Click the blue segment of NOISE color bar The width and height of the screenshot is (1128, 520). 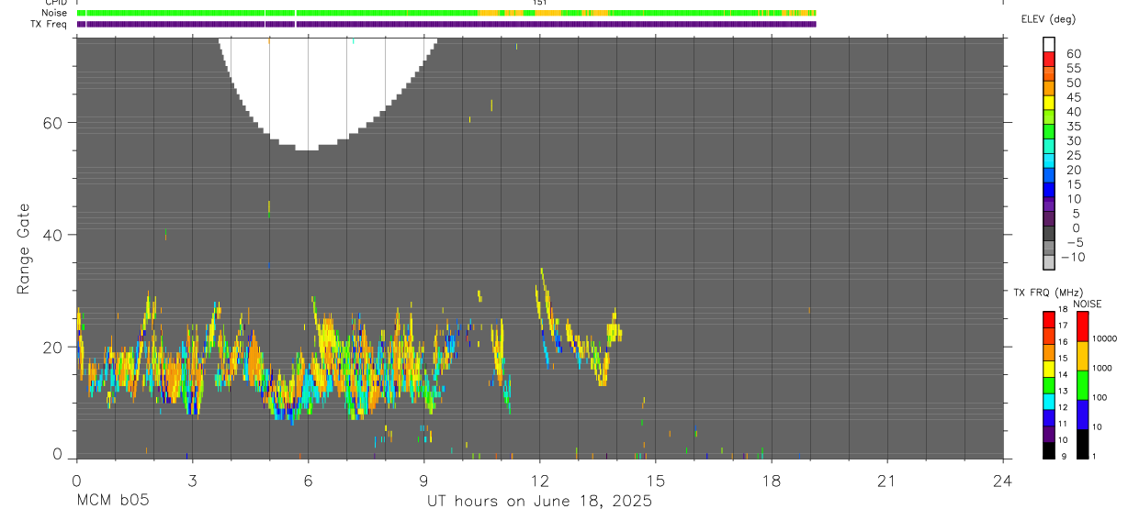coord(1083,414)
